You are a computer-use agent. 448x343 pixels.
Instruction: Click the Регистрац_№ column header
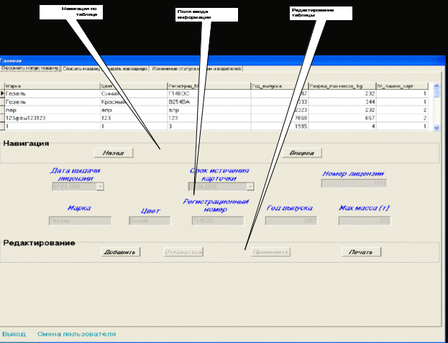[209, 86]
